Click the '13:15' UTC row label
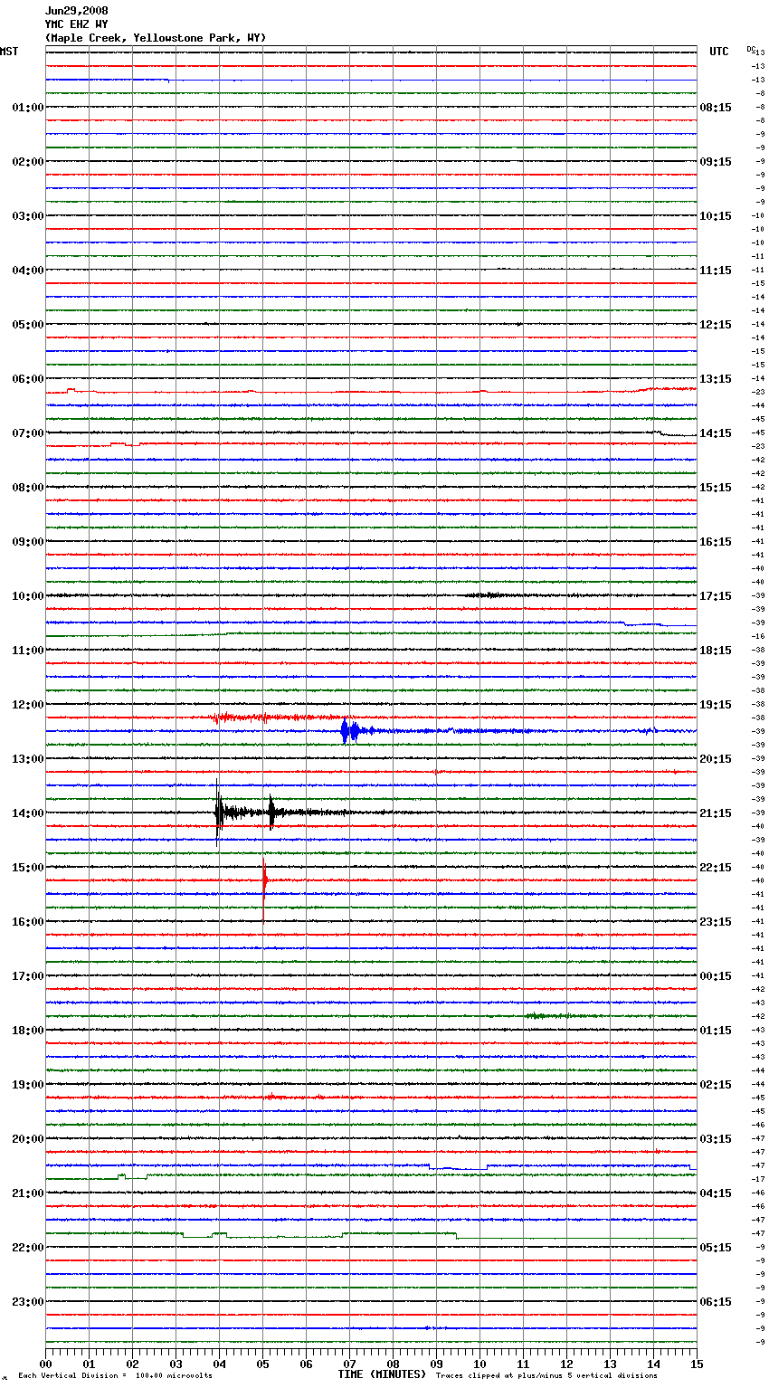769x1388 pixels. click(x=716, y=379)
